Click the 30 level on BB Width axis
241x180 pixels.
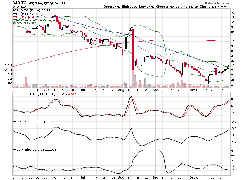pos(233,151)
